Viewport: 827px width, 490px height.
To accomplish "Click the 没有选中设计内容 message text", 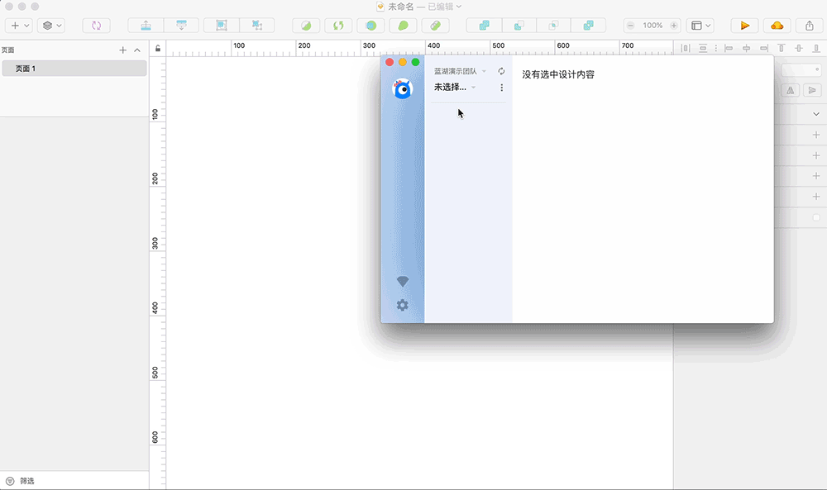I will 558,74.
